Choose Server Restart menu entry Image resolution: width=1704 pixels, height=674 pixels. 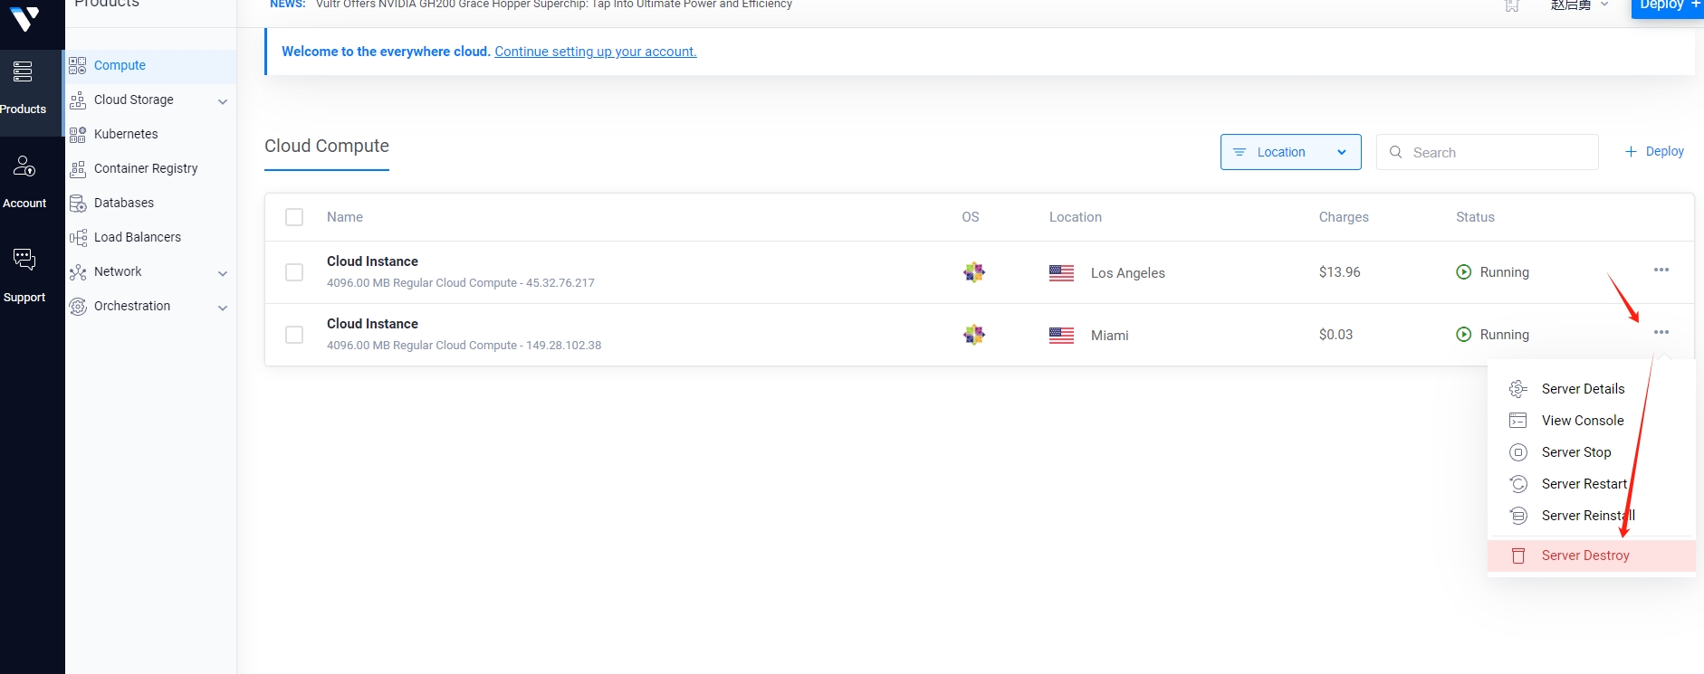point(1592,484)
